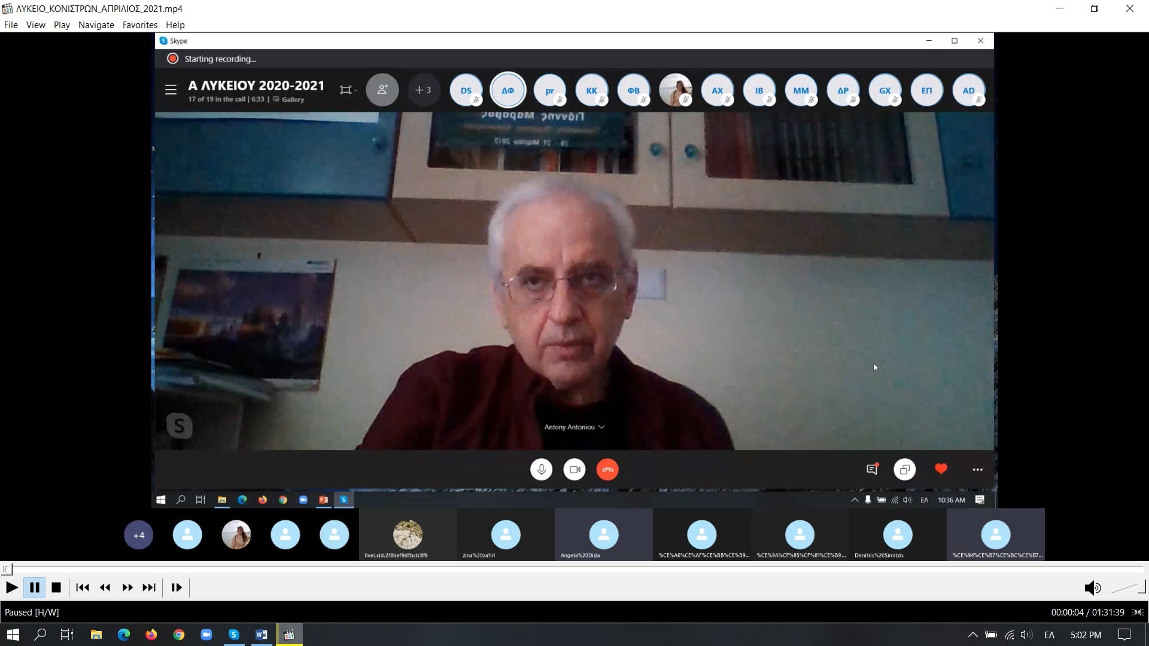
Task: Open the Skype hamburger menu
Action: (171, 90)
